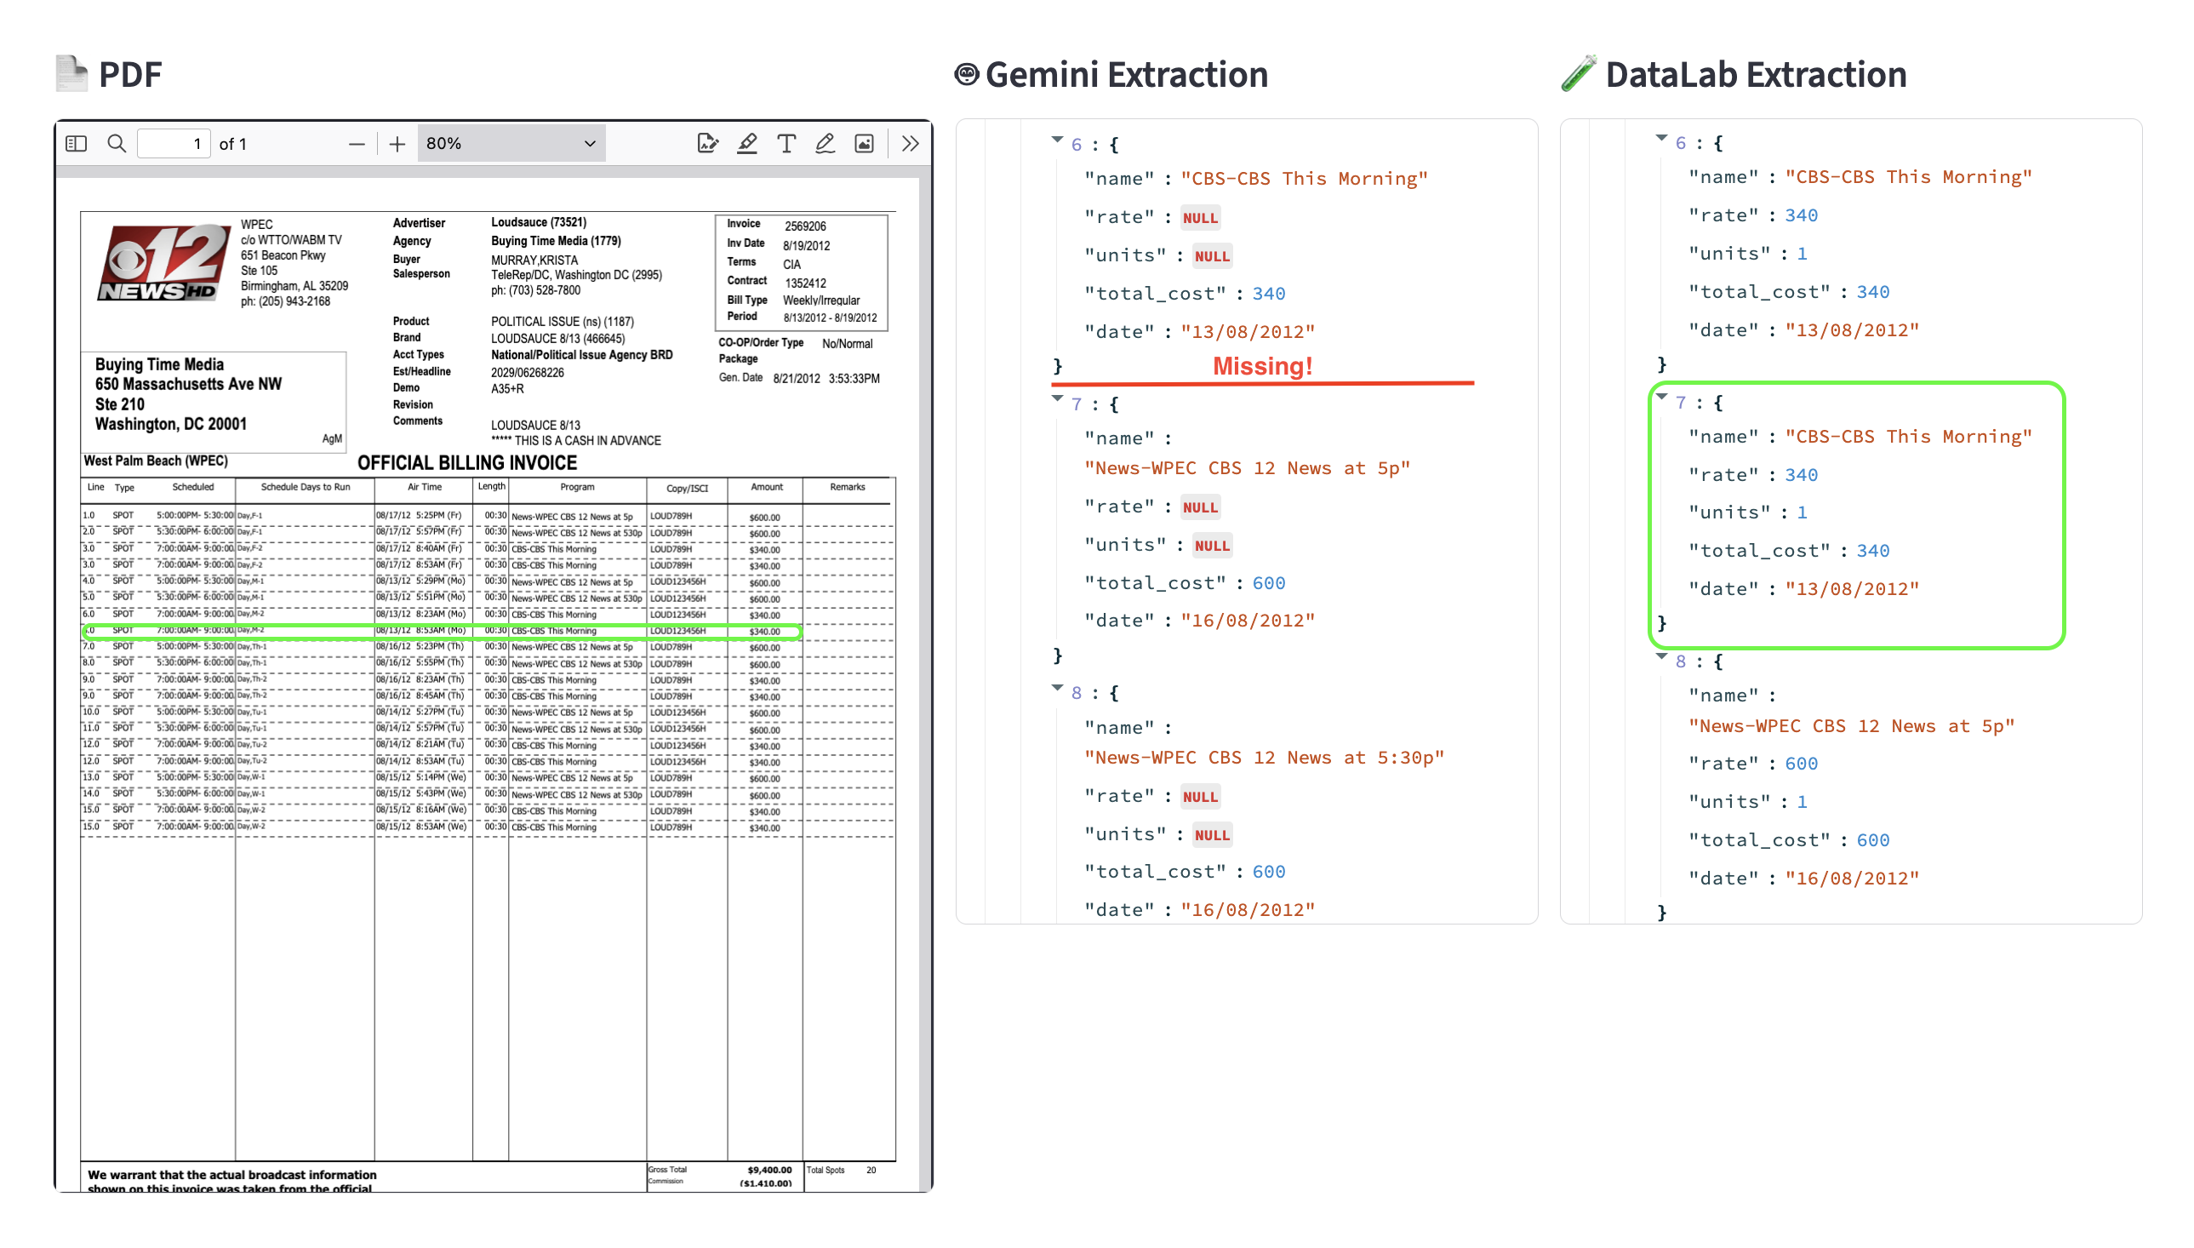Click the NULL units in Gemini item 7
Viewport: 2194px width, 1248px height.
coord(1211,546)
